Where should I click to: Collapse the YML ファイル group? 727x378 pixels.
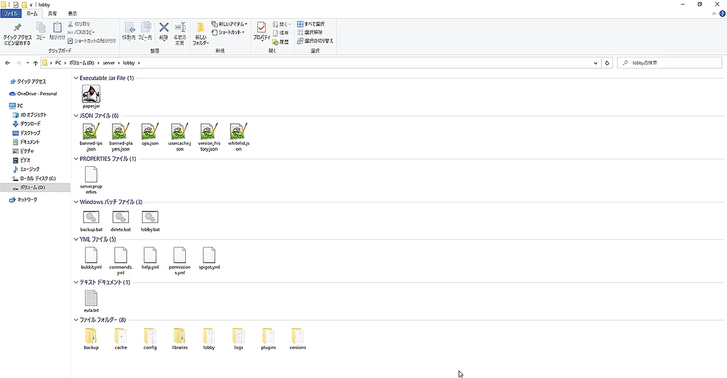(76, 240)
